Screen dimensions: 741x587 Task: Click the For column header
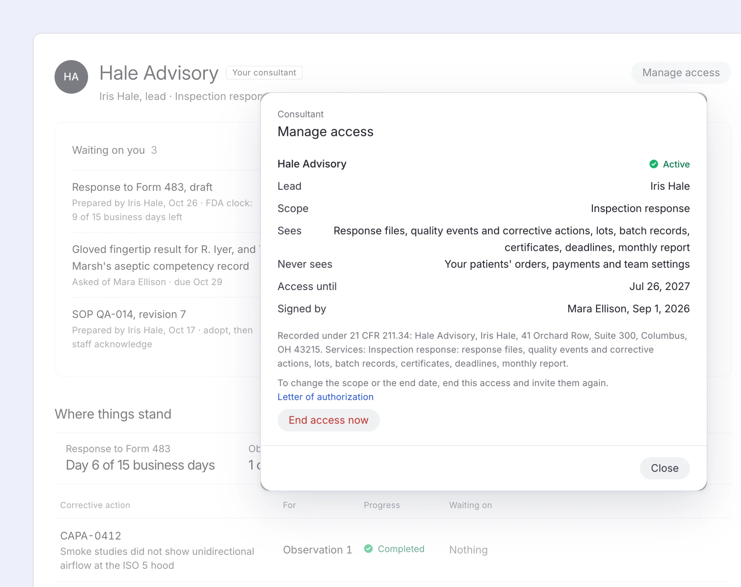289,505
